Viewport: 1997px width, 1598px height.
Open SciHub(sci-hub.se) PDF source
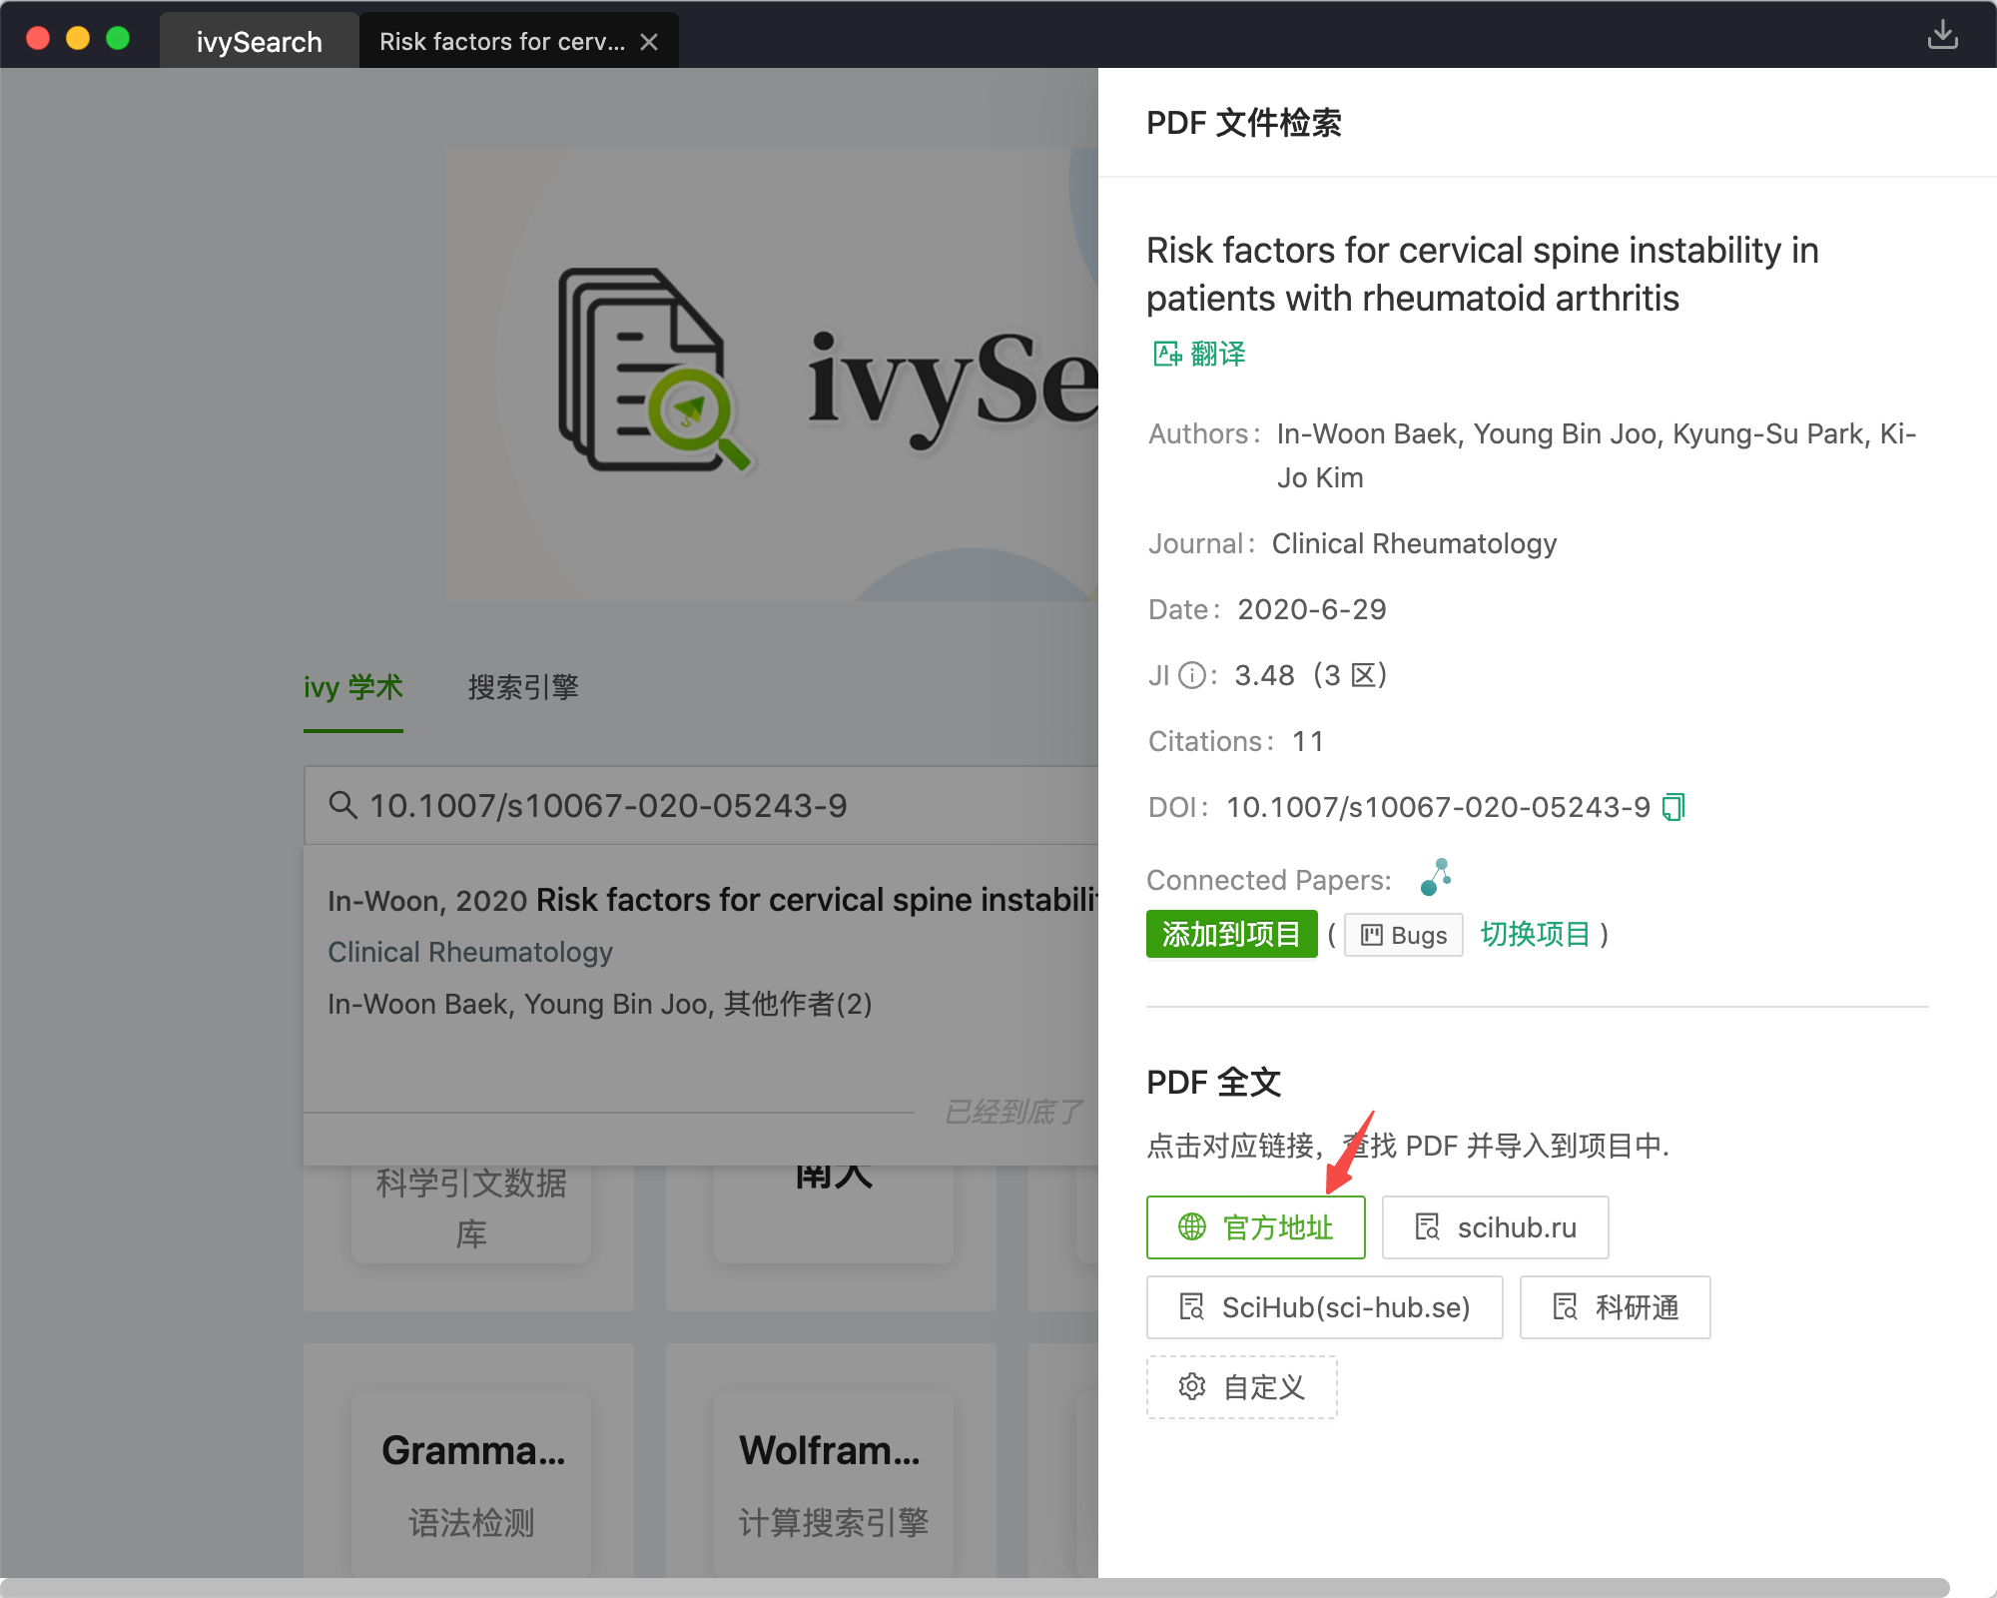pos(1324,1307)
